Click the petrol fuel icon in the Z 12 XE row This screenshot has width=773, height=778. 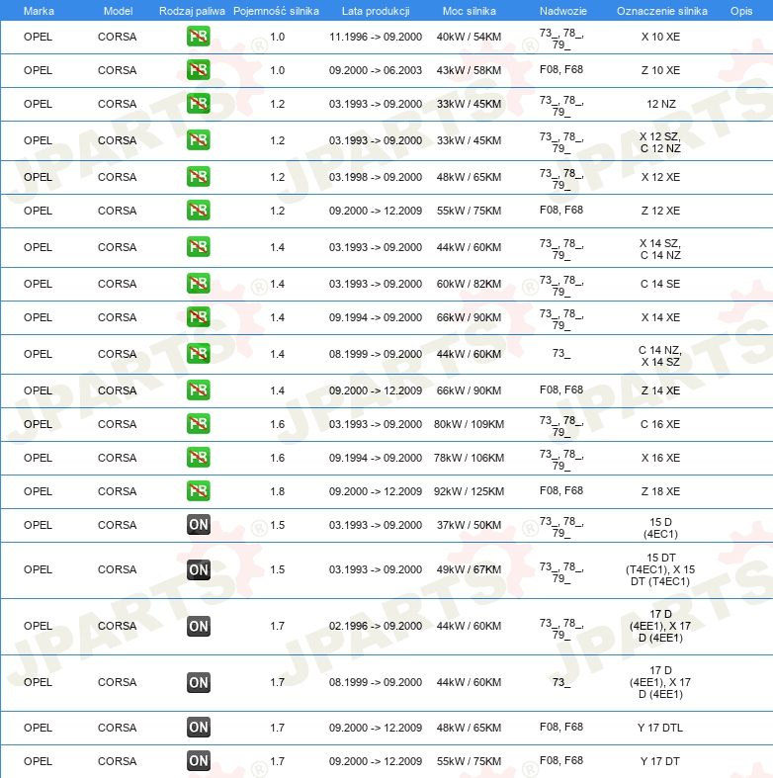click(198, 211)
